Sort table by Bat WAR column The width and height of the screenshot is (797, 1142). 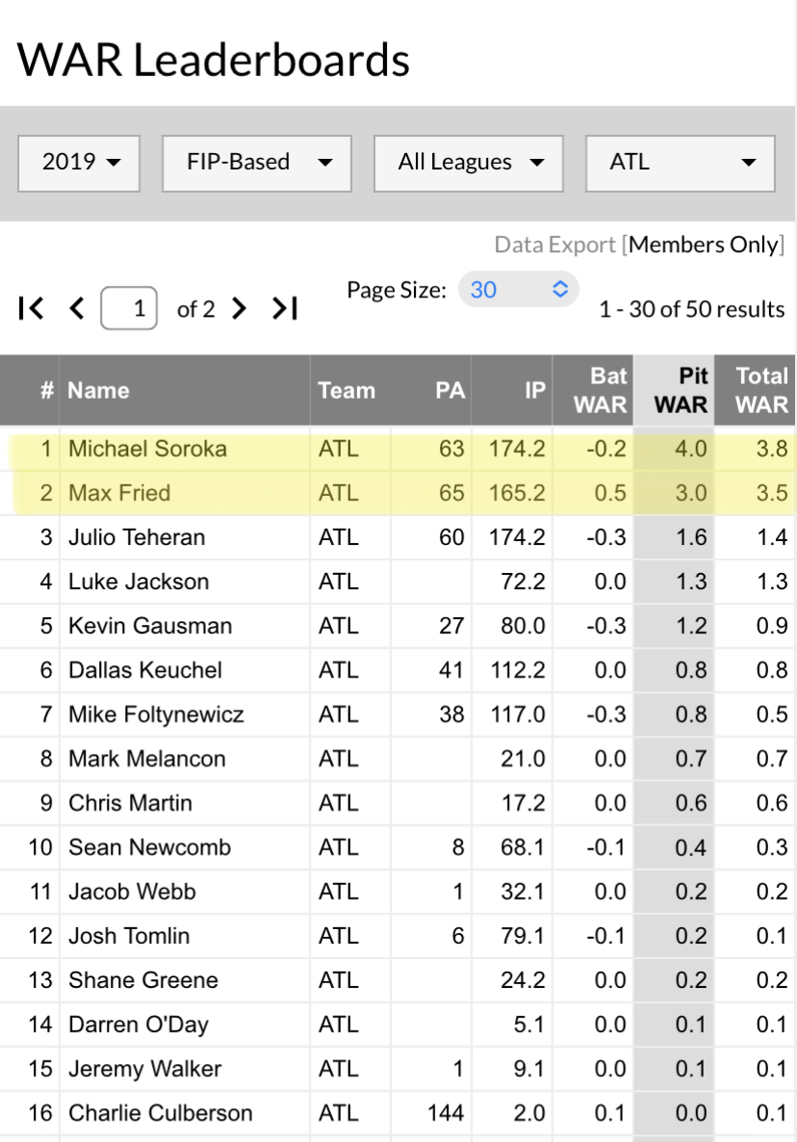click(x=600, y=390)
